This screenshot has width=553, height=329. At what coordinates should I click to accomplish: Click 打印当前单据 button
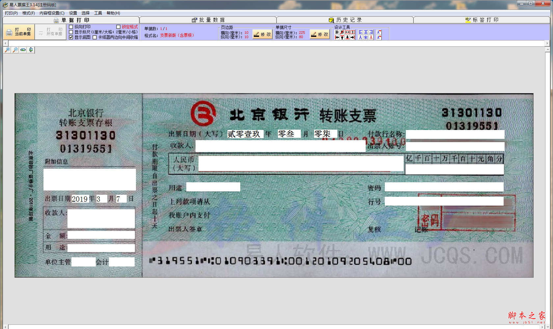[x=19, y=32]
